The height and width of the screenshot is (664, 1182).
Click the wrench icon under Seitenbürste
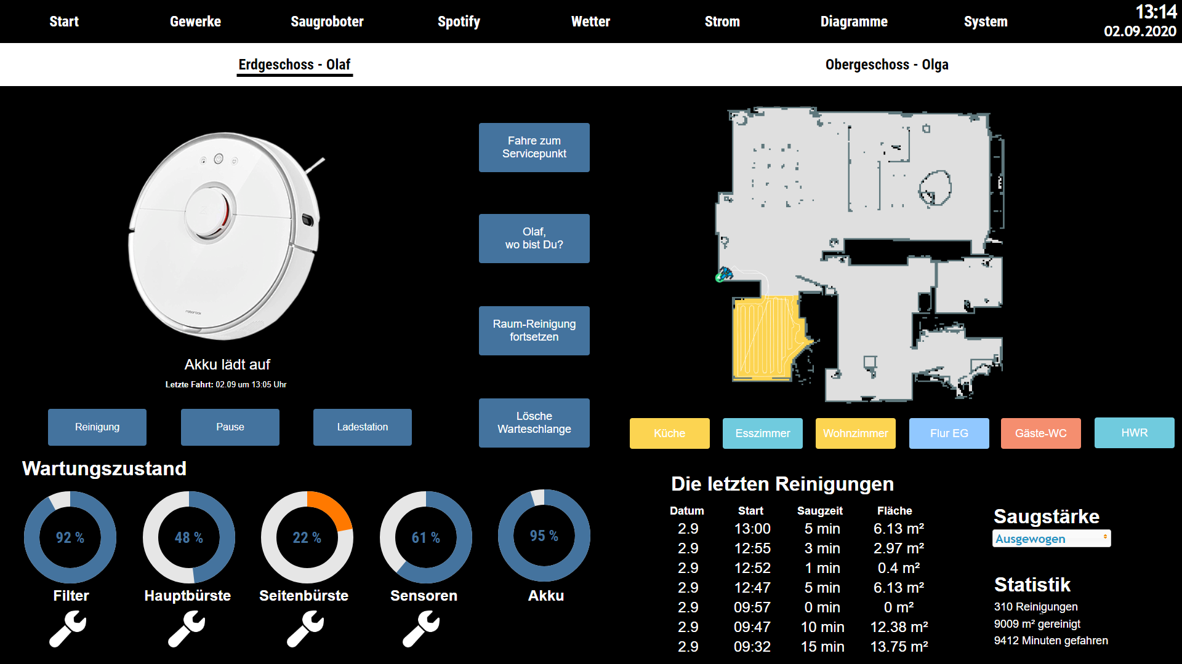click(x=305, y=628)
